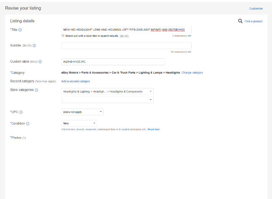Click the Customize link
This screenshot has height=199, width=272.
point(256,8)
